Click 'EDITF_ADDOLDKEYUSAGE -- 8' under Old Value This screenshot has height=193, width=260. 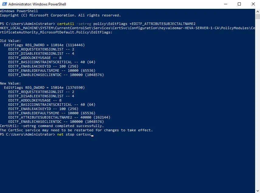point(35,58)
